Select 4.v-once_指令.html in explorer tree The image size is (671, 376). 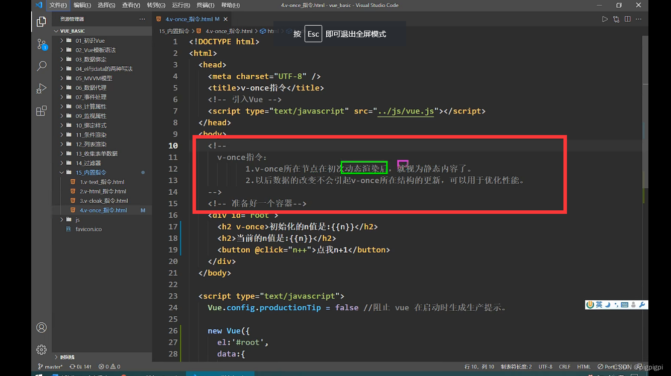pos(102,210)
